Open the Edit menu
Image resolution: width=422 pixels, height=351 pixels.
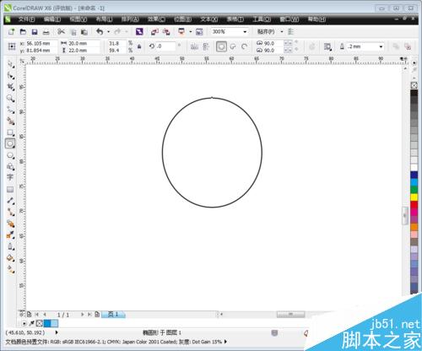[52, 19]
